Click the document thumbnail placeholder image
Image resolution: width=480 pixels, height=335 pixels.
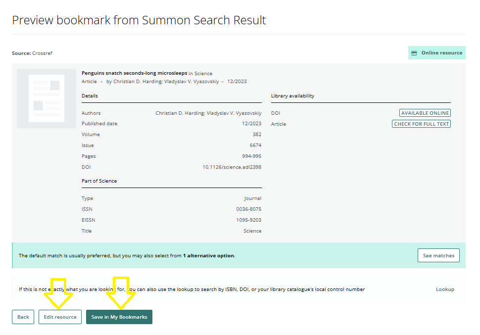[x=46, y=98]
